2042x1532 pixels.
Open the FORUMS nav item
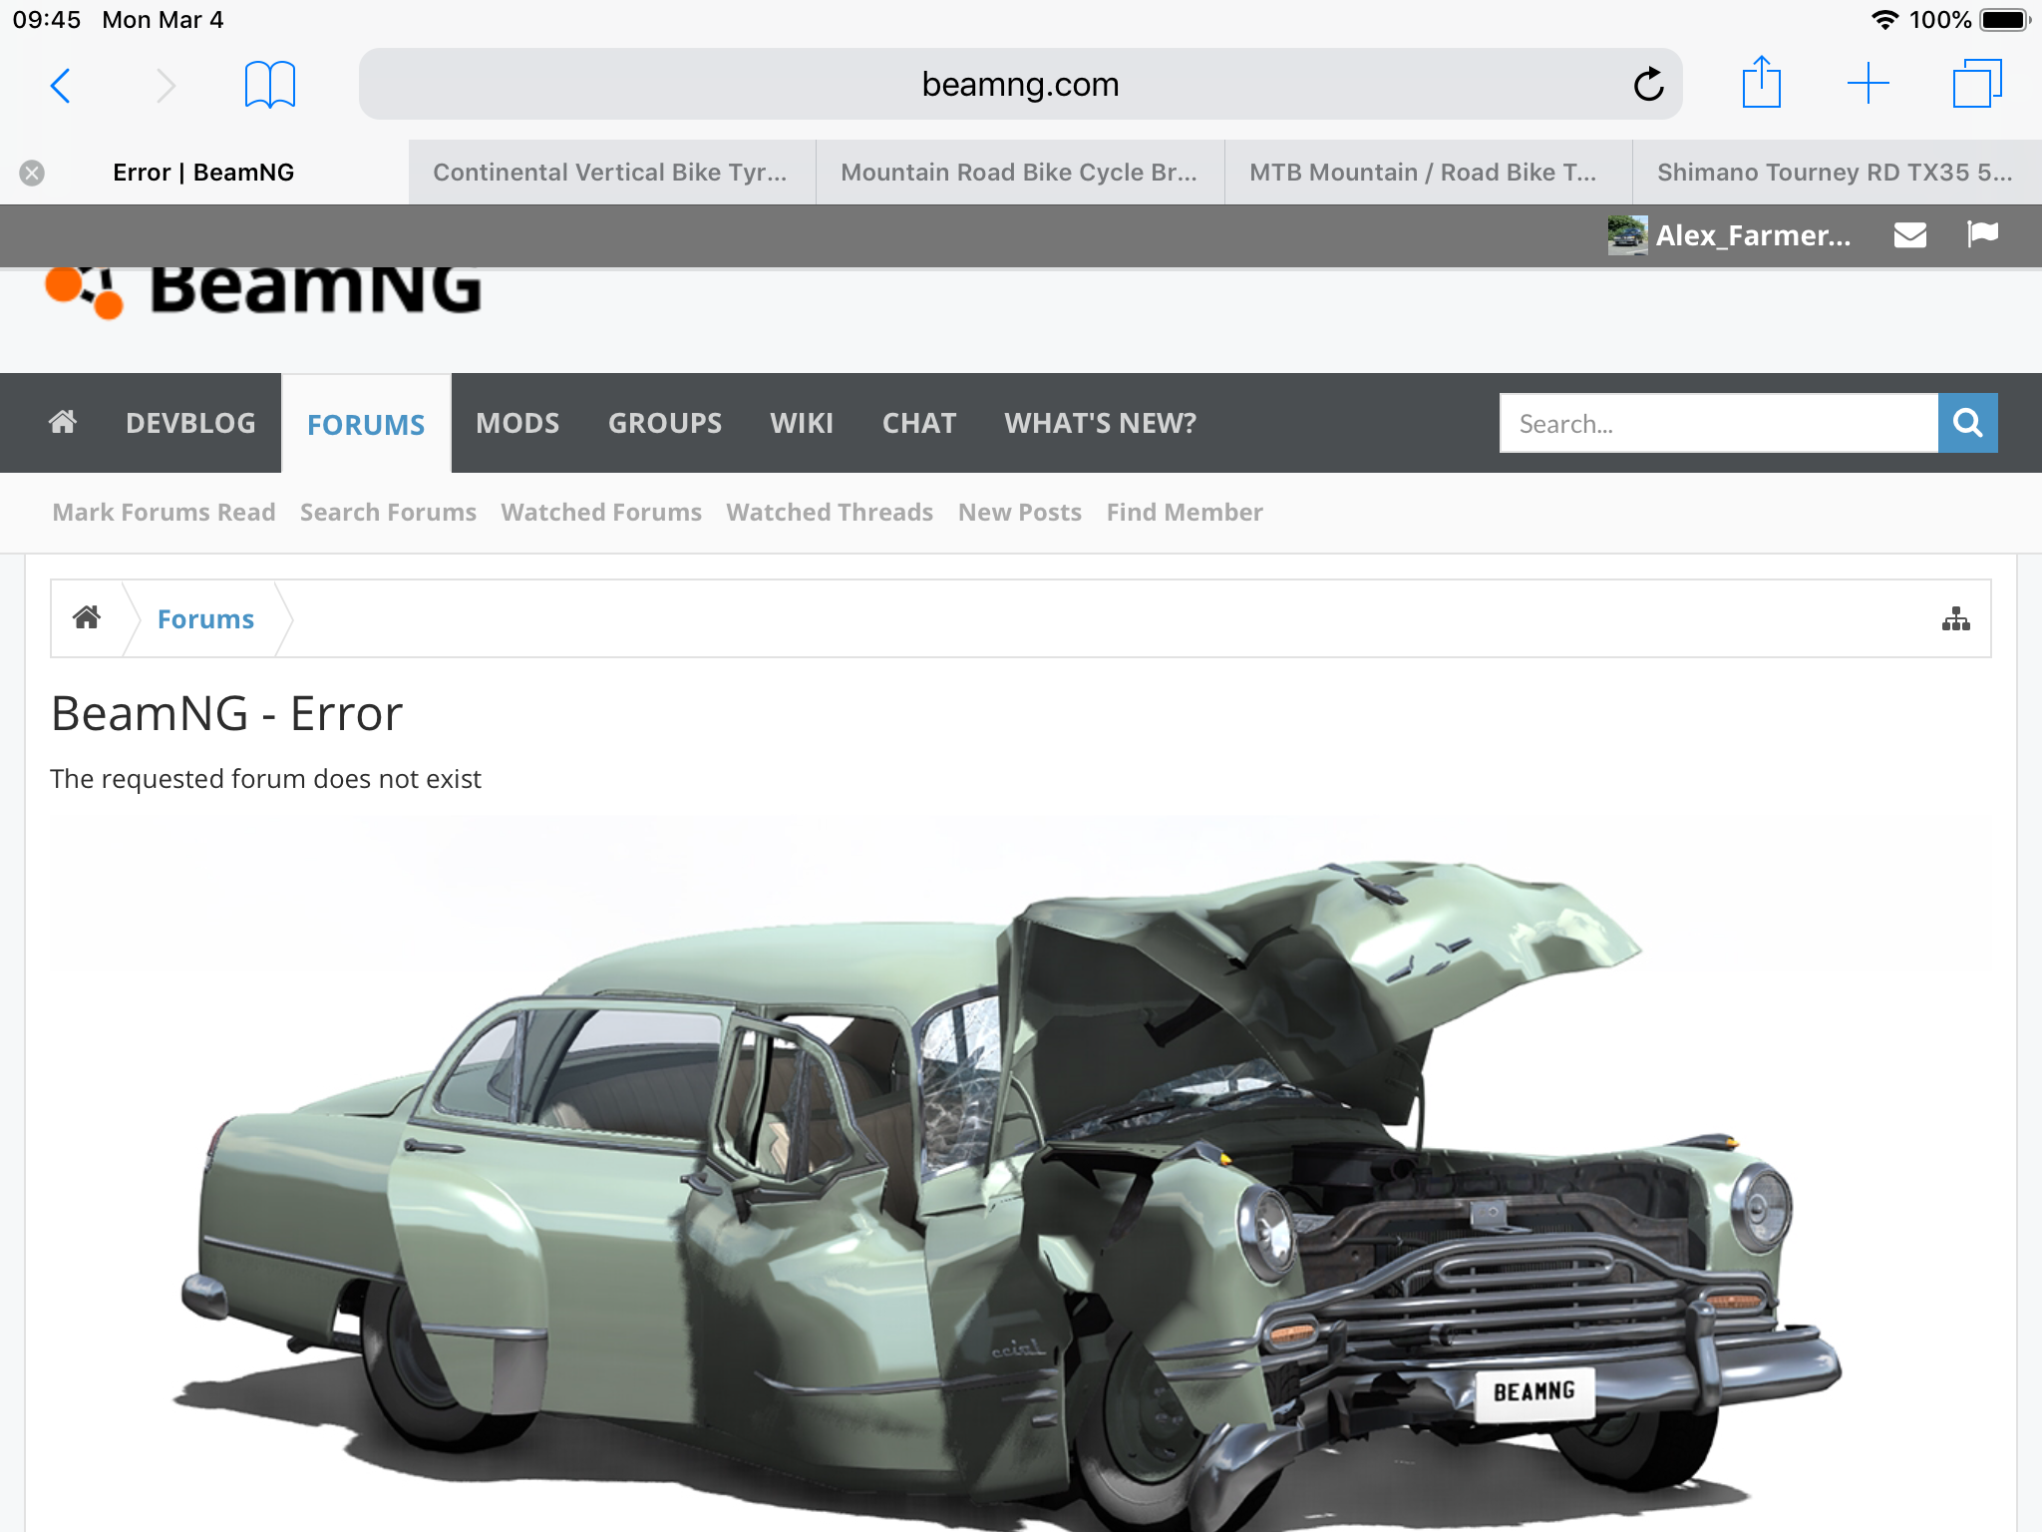pos(366,424)
